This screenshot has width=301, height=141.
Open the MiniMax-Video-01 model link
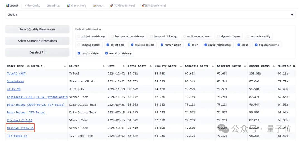click(20, 128)
